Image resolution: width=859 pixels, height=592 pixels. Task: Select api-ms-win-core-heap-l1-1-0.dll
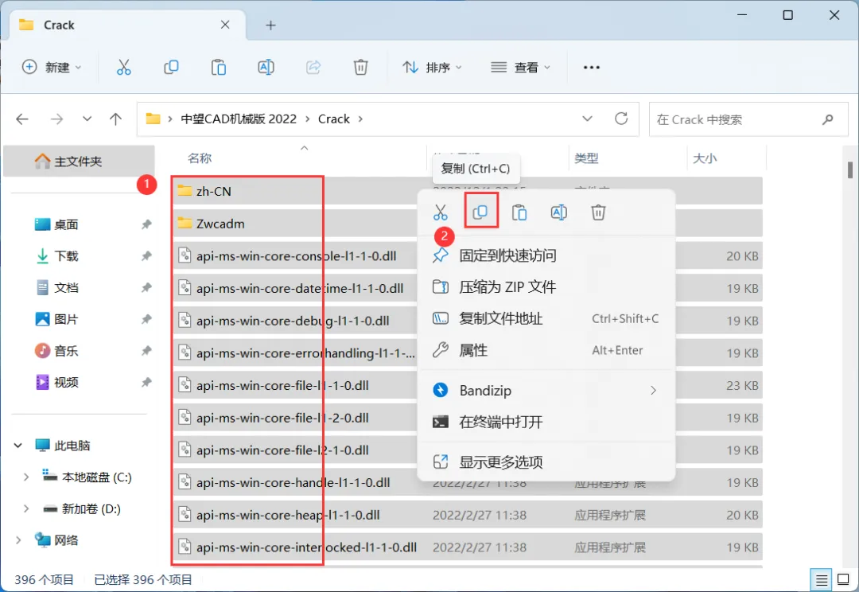point(288,515)
